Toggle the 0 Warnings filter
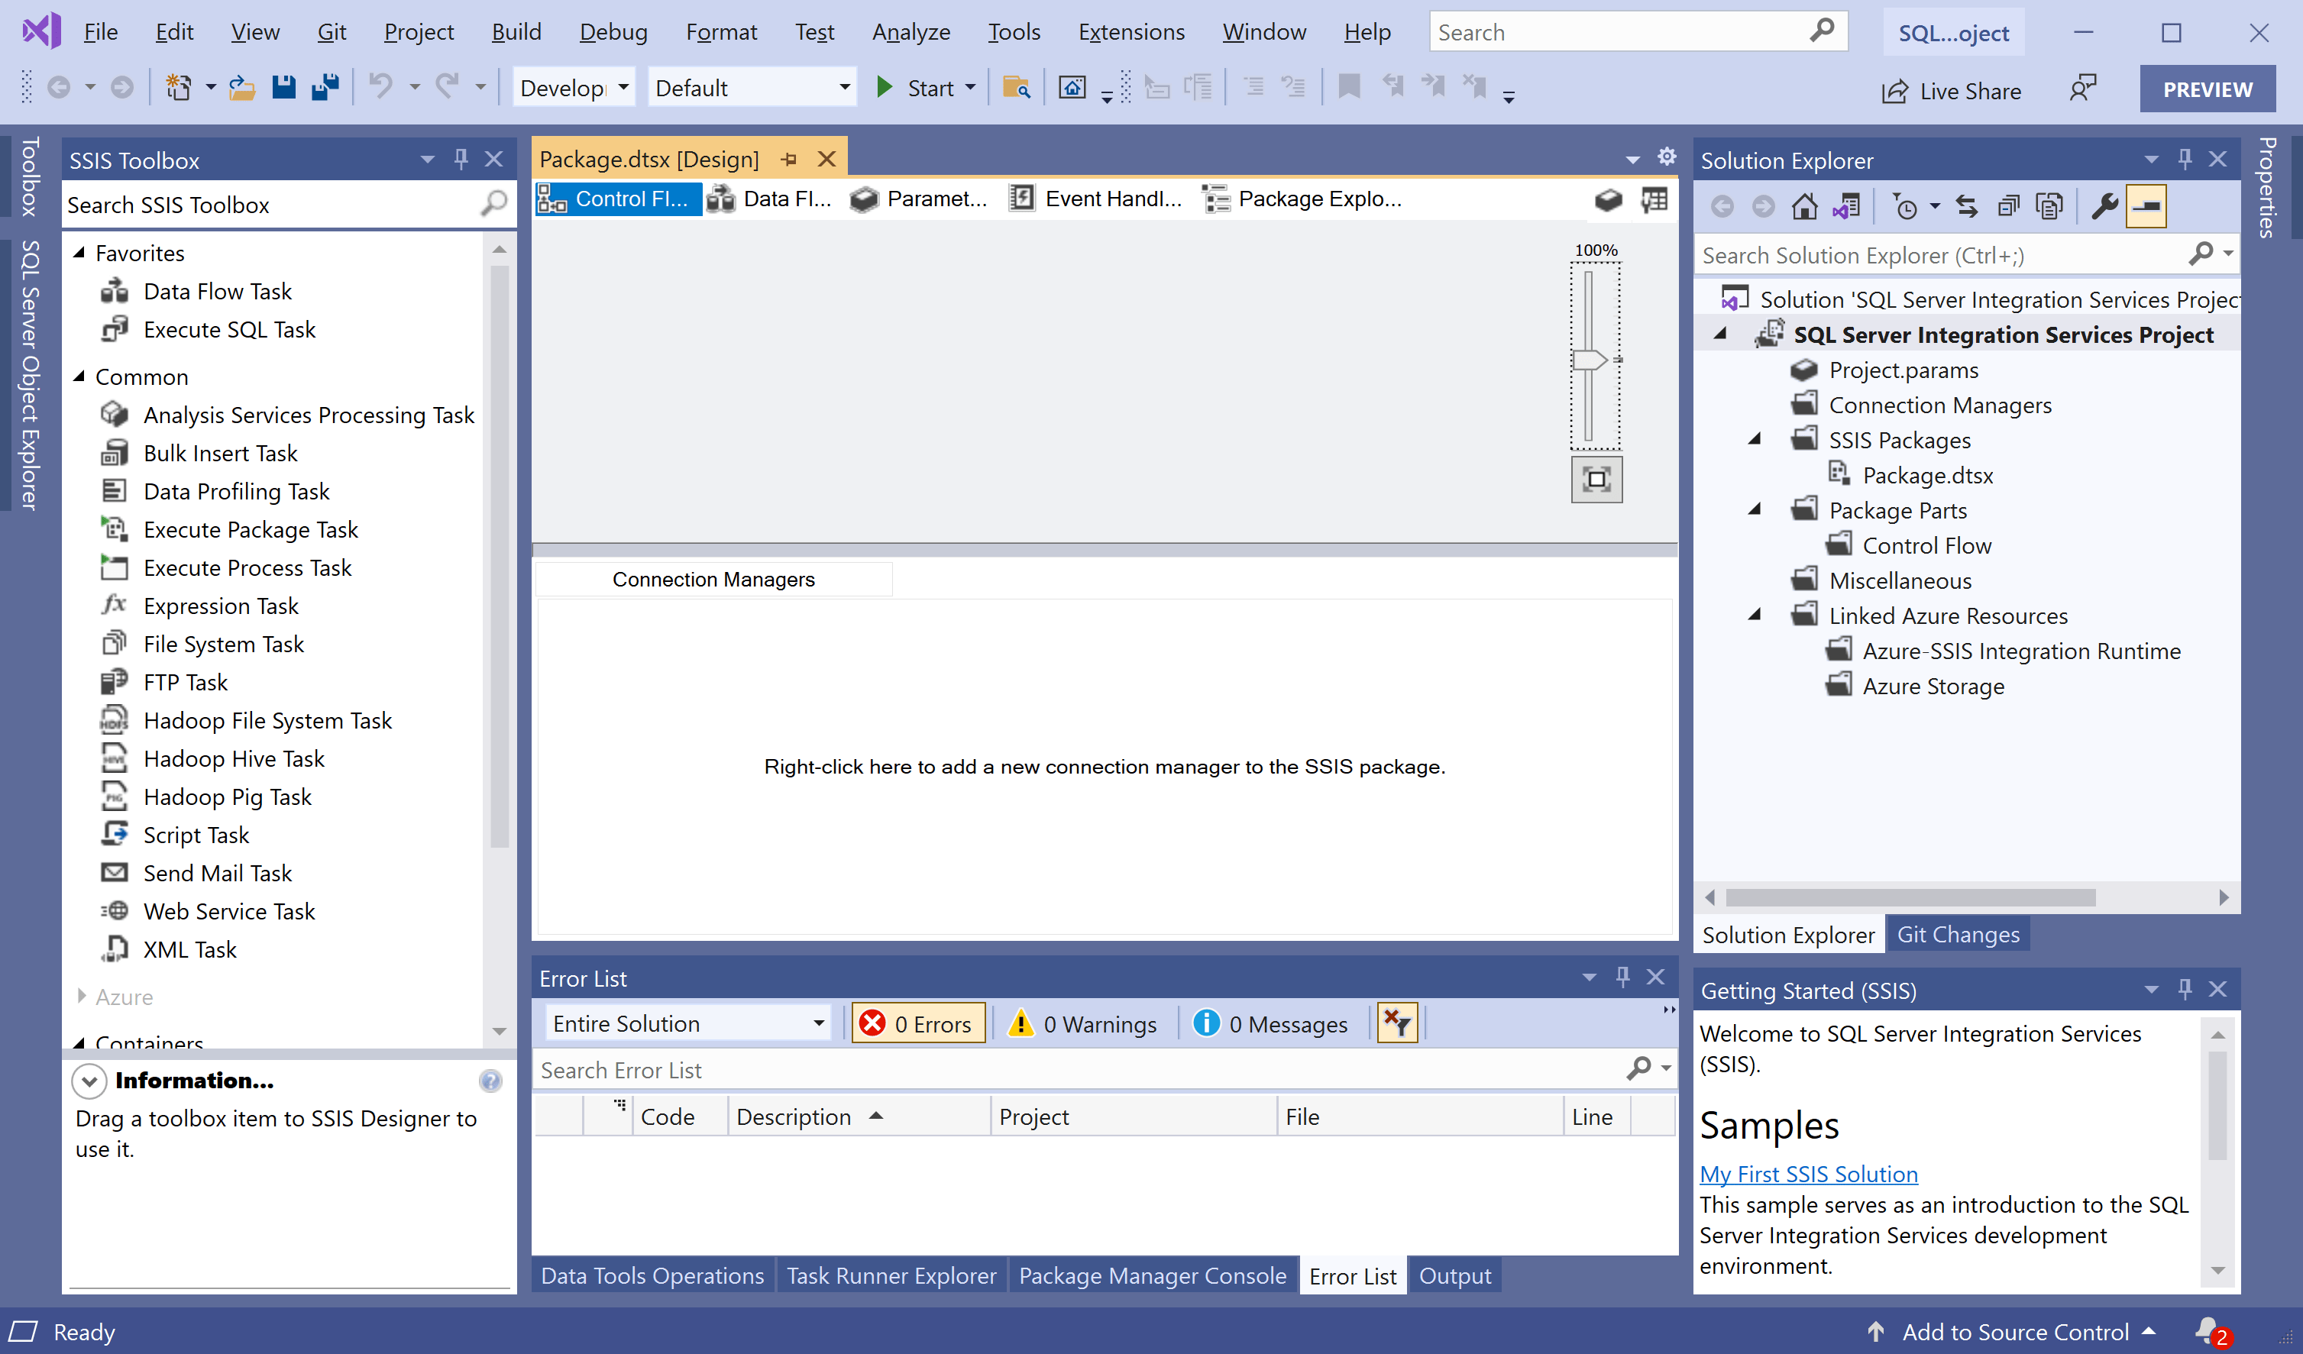 coord(1084,1023)
